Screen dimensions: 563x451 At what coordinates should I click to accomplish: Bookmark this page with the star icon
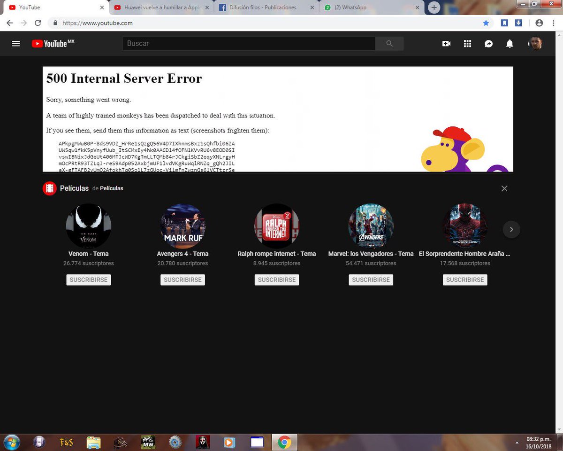click(486, 23)
